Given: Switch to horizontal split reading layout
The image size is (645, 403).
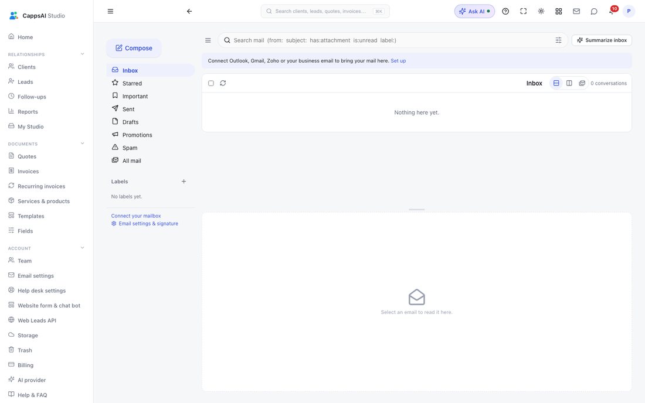Looking at the screenshot, I should [x=556, y=83].
